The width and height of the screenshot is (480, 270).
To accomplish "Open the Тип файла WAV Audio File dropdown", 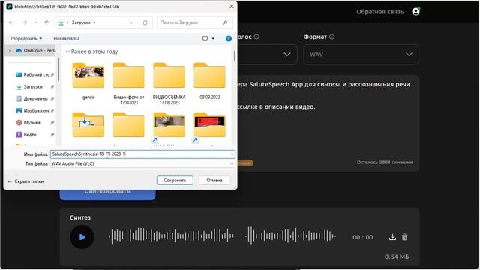I will coord(142,164).
